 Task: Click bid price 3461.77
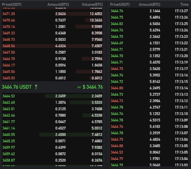coord(9,122)
